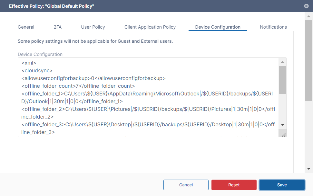Select the User Policy tab
313x196 pixels.
tap(93, 27)
